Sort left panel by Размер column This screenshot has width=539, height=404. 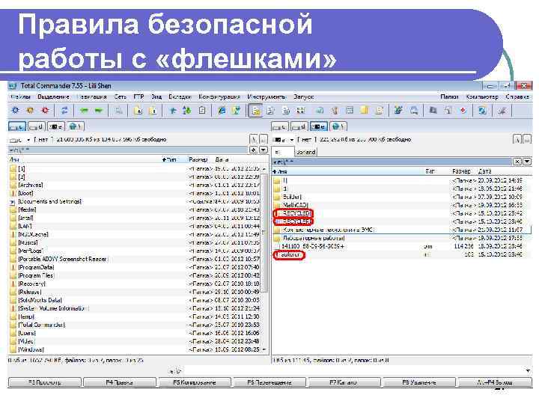(x=198, y=159)
